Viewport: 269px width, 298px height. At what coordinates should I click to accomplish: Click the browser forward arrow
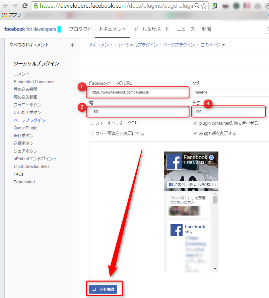click(x=15, y=6)
